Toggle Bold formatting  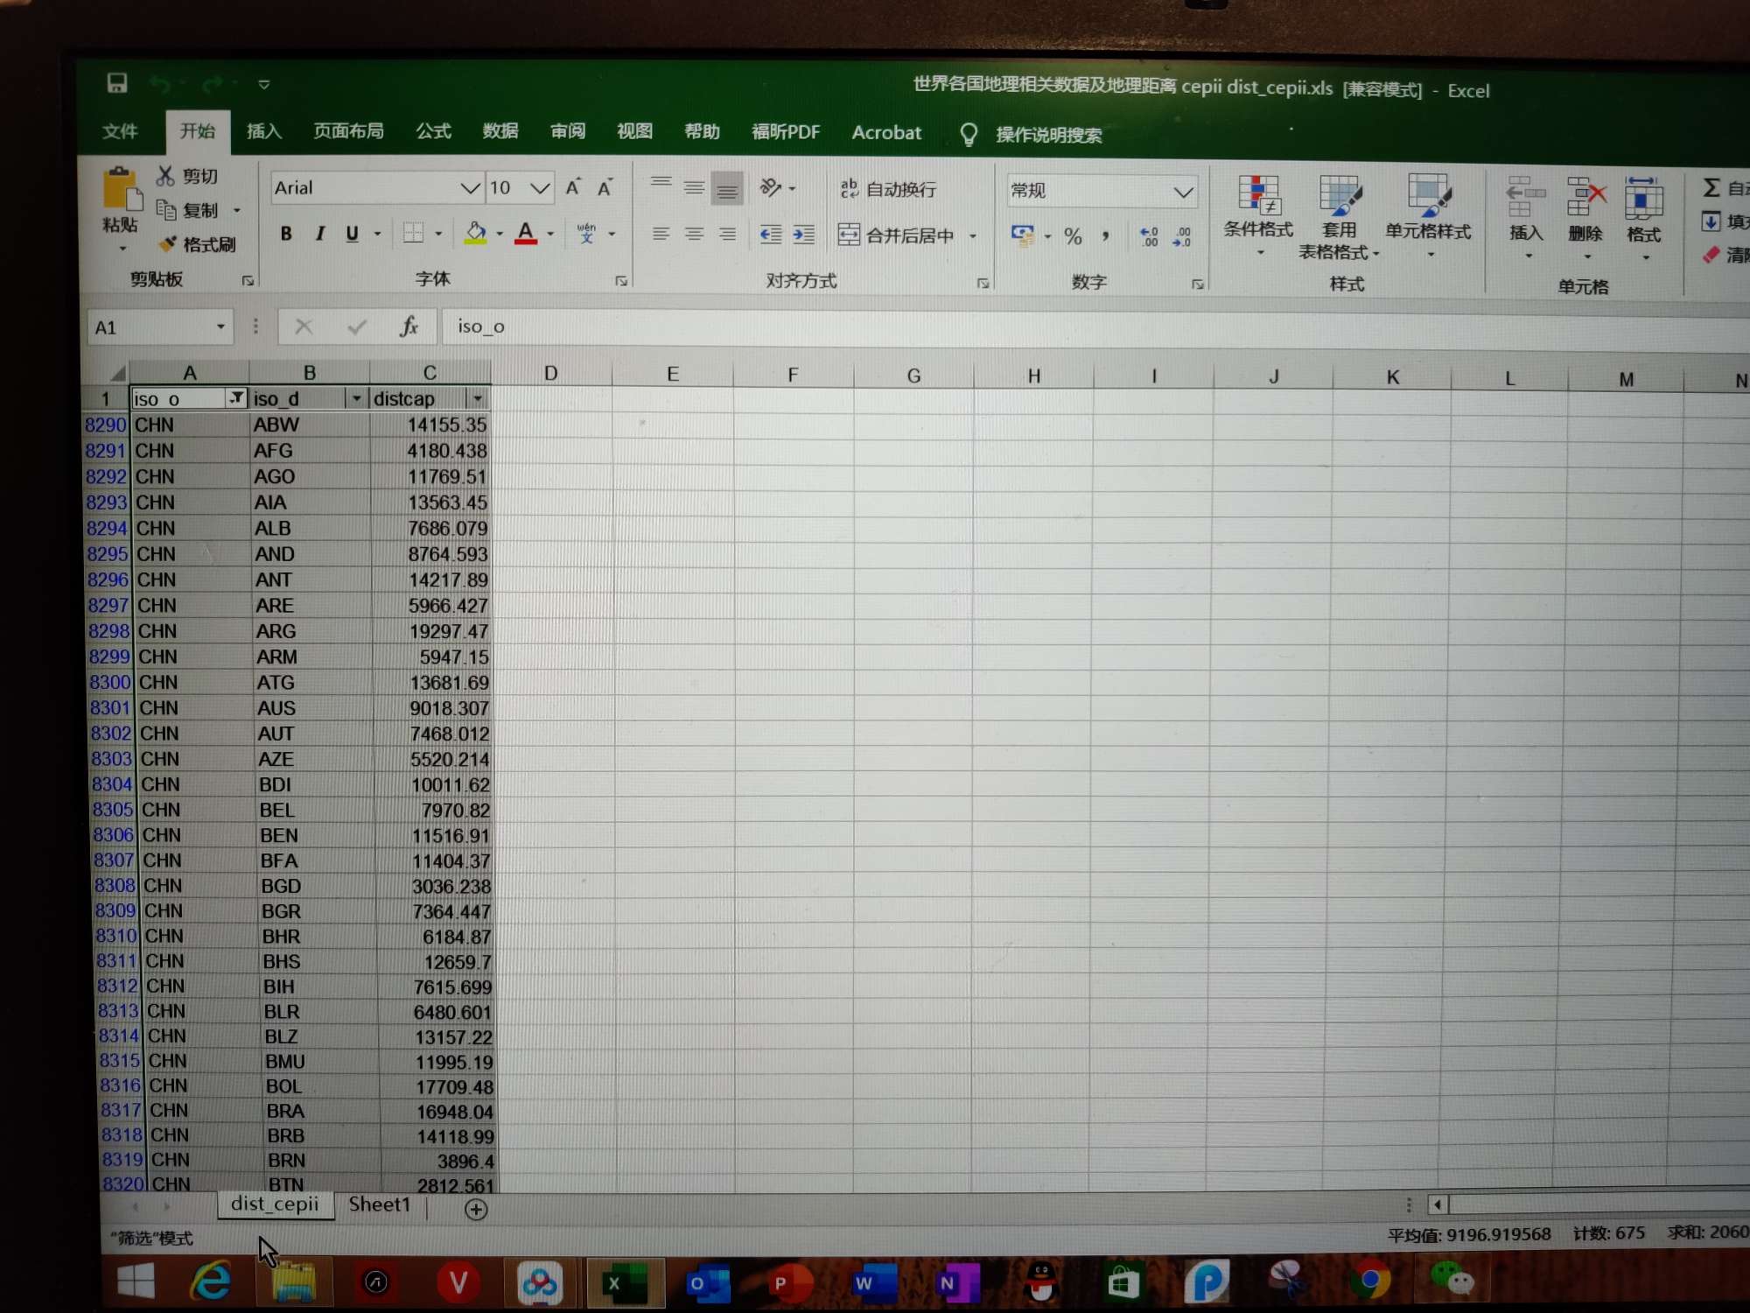[x=285, y=233]
